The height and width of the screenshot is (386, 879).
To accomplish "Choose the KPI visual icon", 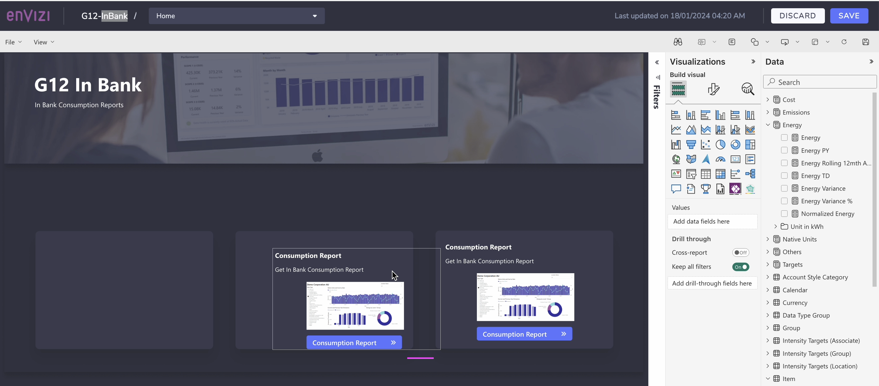I will (x=676, y=174).
